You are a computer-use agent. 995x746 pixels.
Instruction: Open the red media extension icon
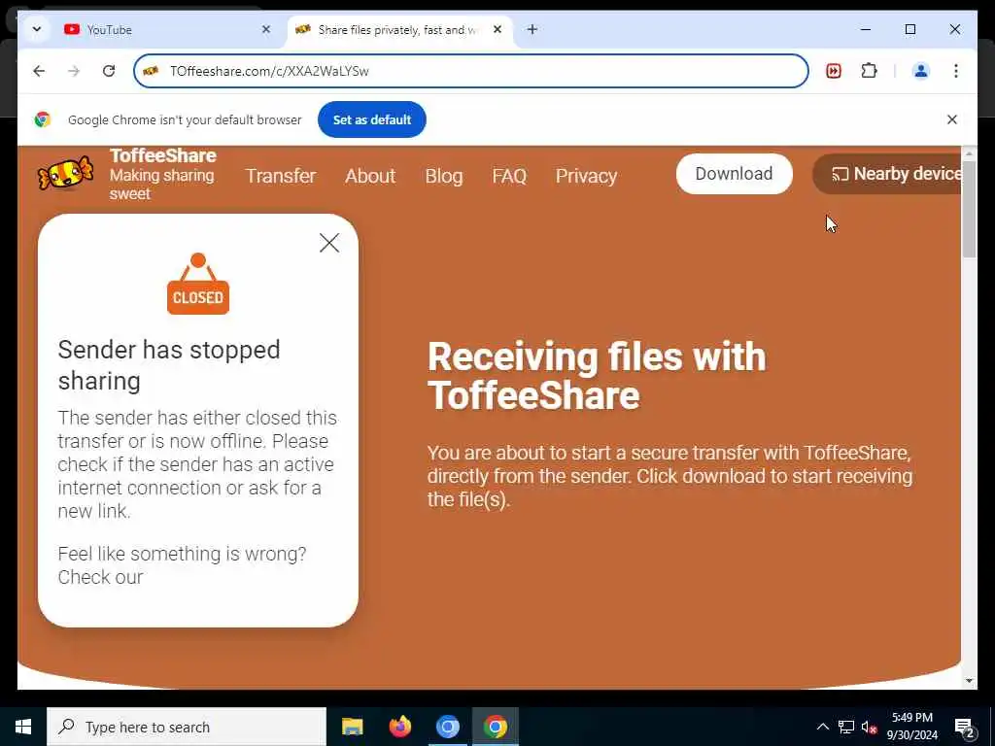pyautogui.click(x=833, y=70)
